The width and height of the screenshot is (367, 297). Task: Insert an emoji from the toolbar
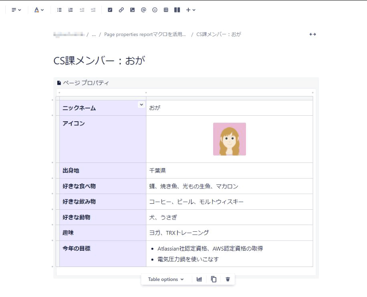point(155,10)
